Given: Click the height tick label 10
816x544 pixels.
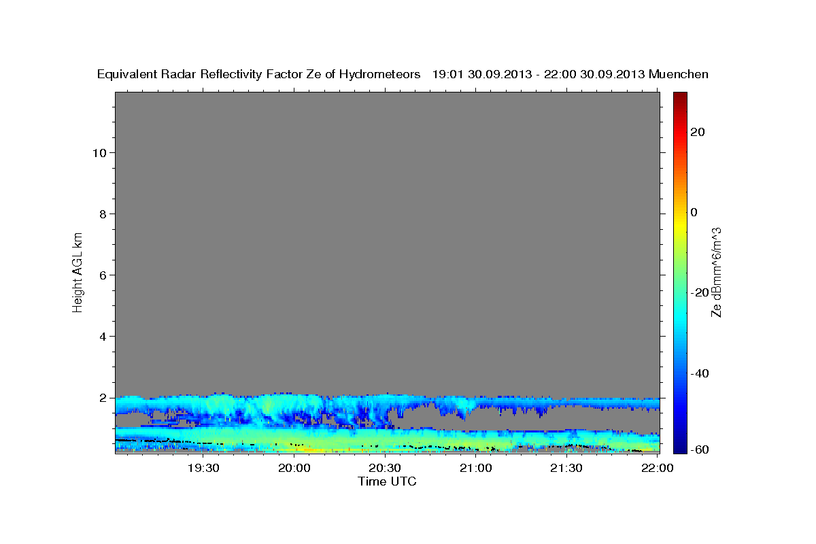Looking at the screenshot, I should [x=99, y=152].
